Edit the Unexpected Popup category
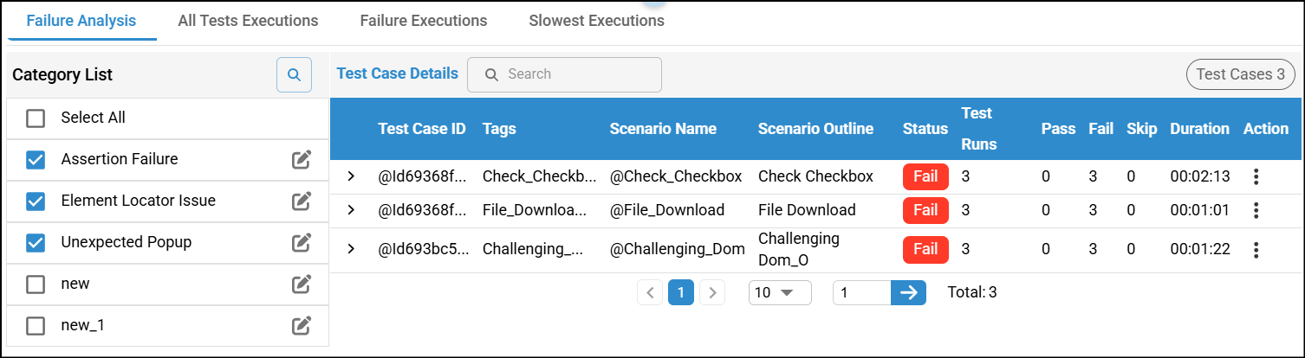1305x358 pixels. [301, 242]
